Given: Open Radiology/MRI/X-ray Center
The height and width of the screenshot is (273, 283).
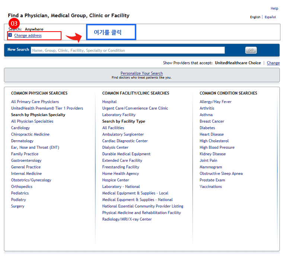Looking at the screenshot, I should [x=127, y=219].
